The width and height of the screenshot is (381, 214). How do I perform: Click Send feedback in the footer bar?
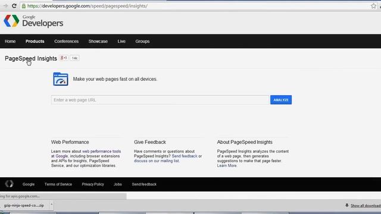[144, 184]
